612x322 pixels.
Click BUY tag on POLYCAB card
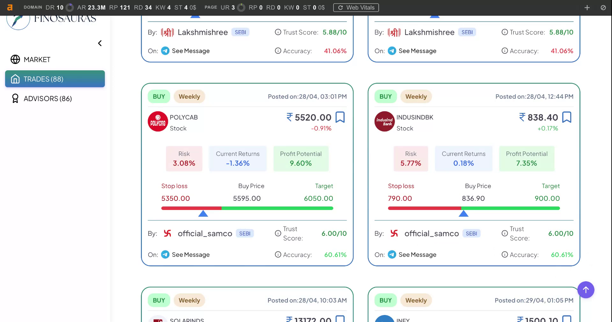coord(159,97)
